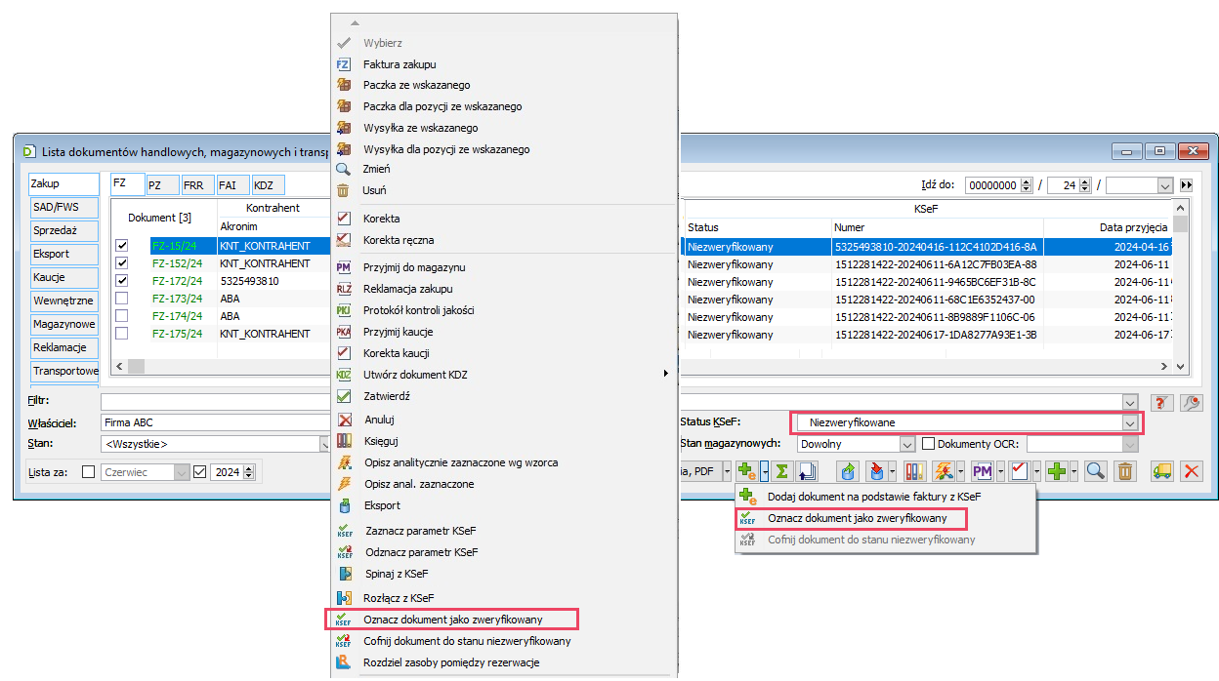
Task: Click the wrench filter settings icon
Action: [1192, 402]
